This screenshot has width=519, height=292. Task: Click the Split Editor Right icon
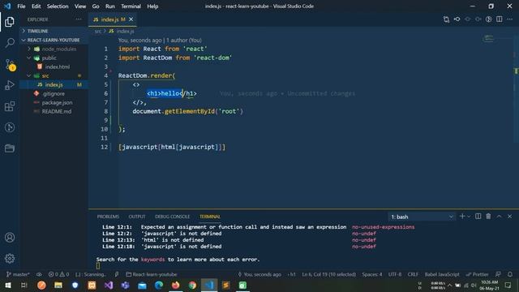click(500, 19)
